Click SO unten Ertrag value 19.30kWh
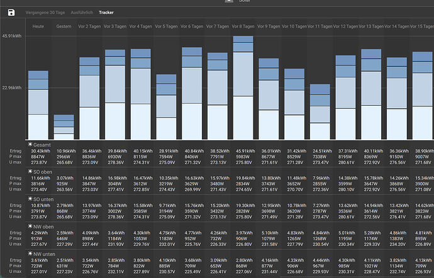This screenshot has width=434, height=278. [x=245, y=206]
